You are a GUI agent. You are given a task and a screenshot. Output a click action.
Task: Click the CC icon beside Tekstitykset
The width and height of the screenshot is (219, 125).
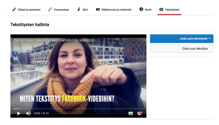[161, 9]
